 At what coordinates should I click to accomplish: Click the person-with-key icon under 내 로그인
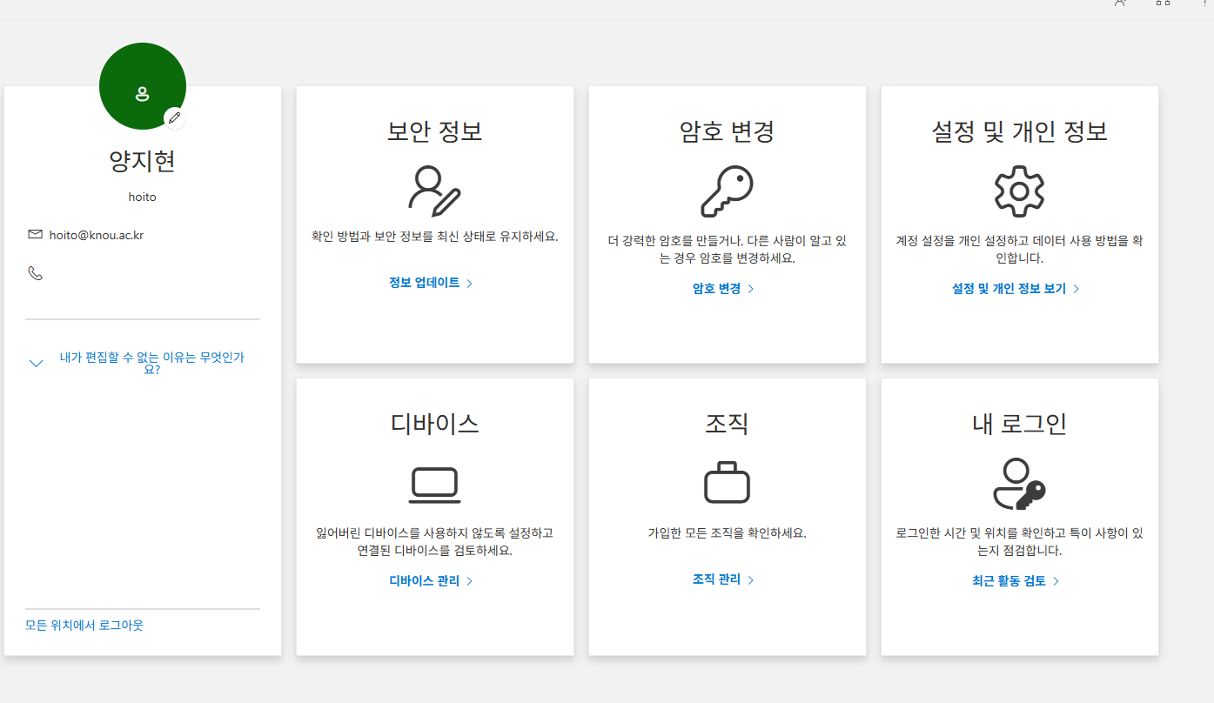[1019, 483]
